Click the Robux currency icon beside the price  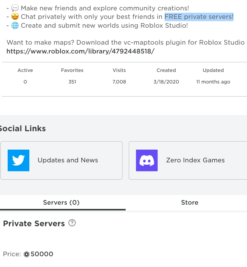[27, 254]
